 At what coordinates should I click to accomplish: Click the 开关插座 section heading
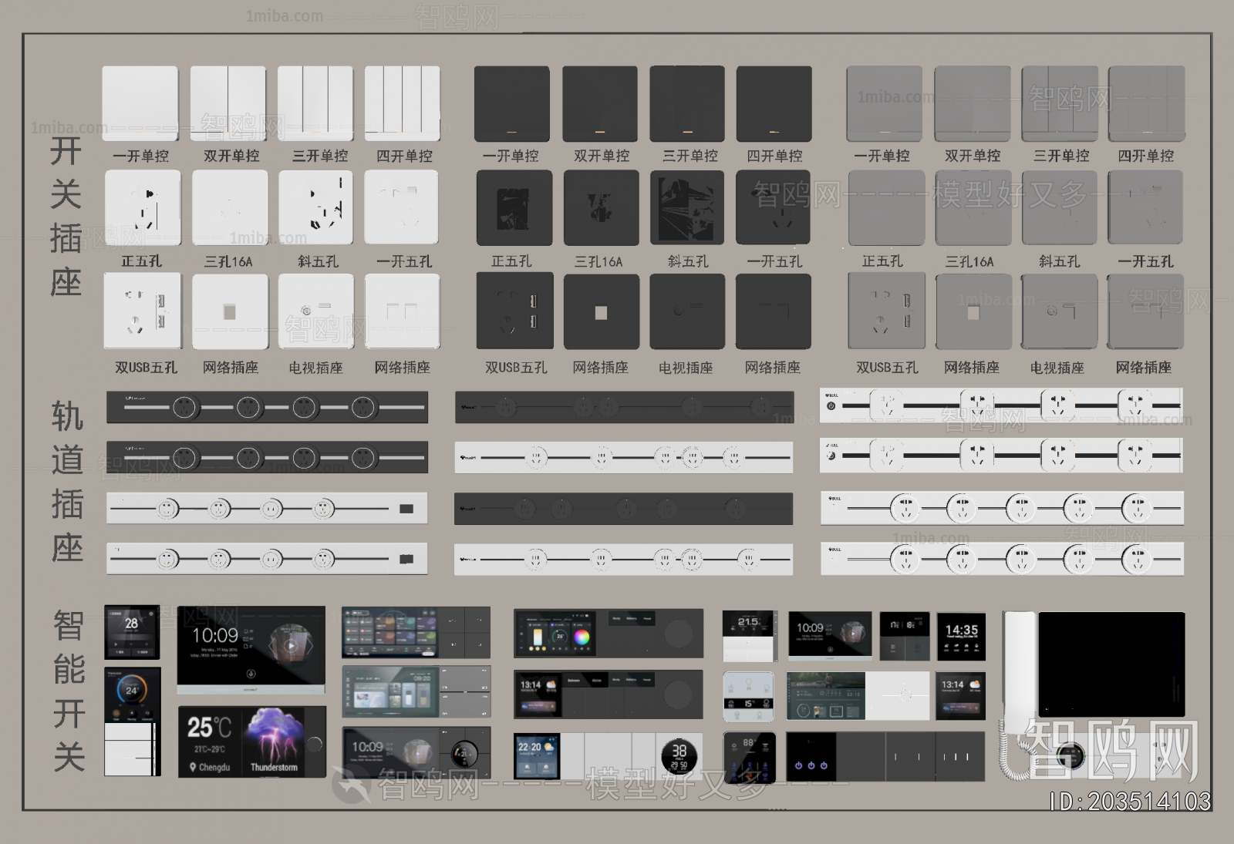[x=66, y=217]
